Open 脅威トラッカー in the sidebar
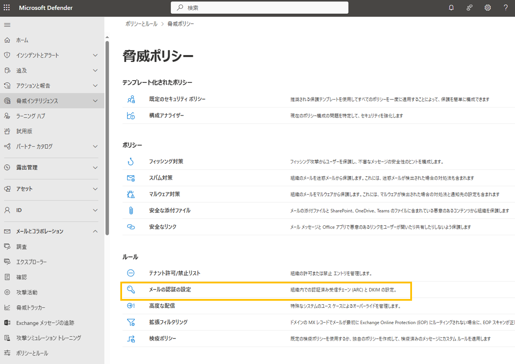The image size is (515, 364). [52, 307]
